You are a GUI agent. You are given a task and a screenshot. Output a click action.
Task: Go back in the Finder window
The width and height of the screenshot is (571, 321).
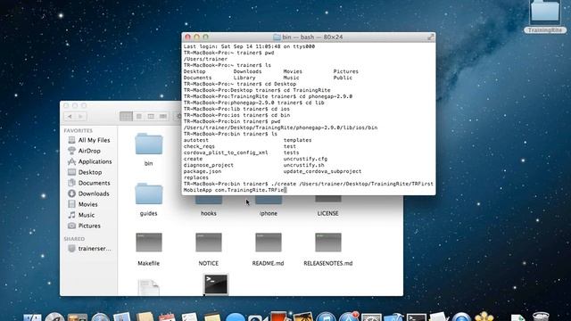[70, 117]
